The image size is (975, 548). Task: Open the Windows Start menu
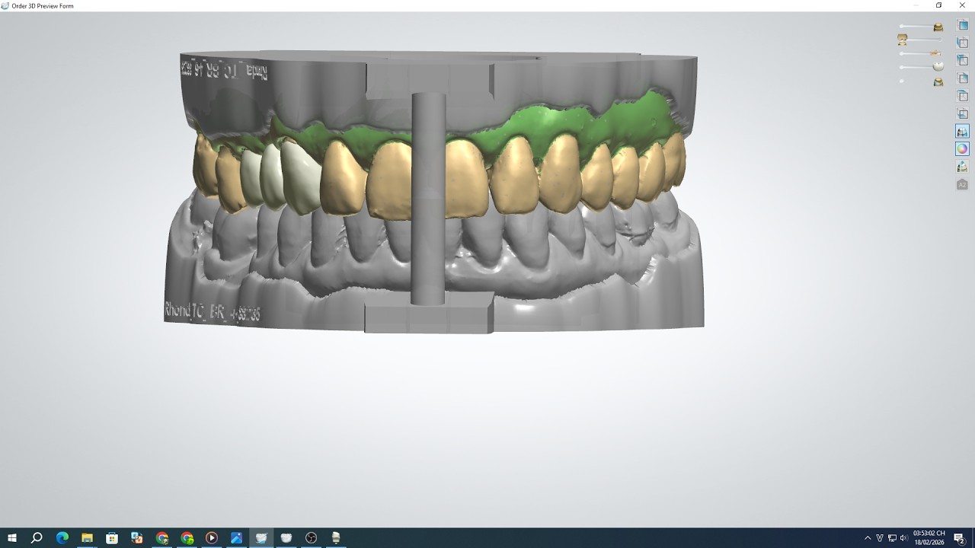(12, 538)
